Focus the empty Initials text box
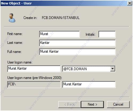 107,34
